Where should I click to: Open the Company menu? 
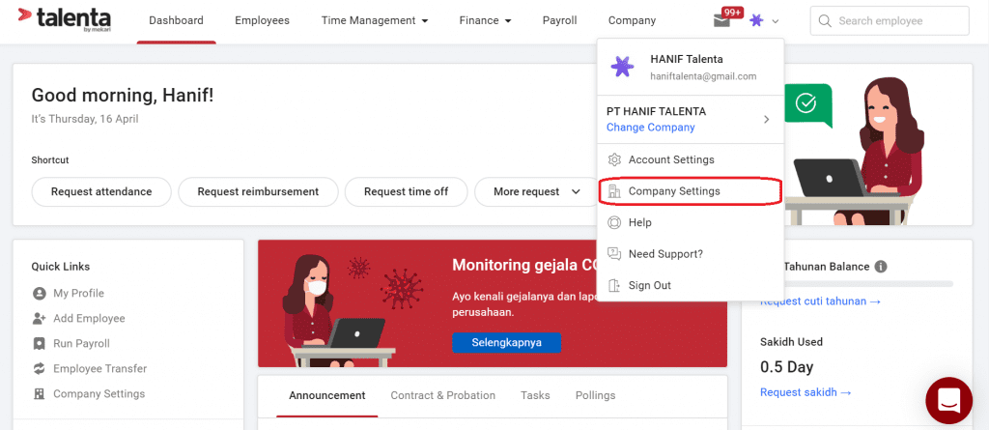point(632,21)
